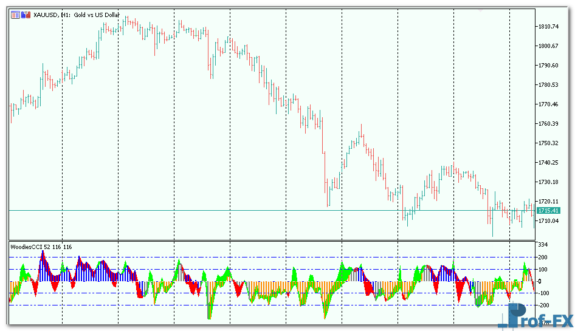The height and width of the screenshot is (331, 575).
Task: Click the 1810.74 price axis label
Action: pyautogui.click(x=548, y=27)
